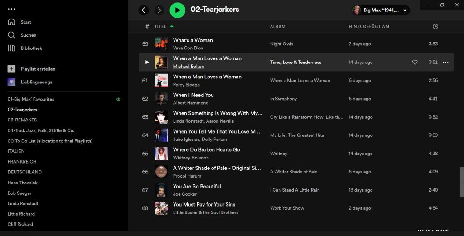Click the clock duration column header icon
Image resolution: width=464 pixels, height=236 pixels.
pyautogui.click(x=435, y=26)
